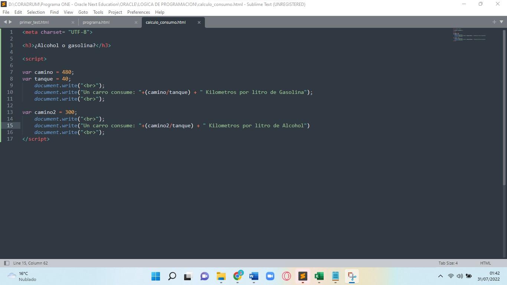This screenshot has height=285, width=507.
Task: Open the Teams Chat taskbar icon
Action: pos(205,276)
